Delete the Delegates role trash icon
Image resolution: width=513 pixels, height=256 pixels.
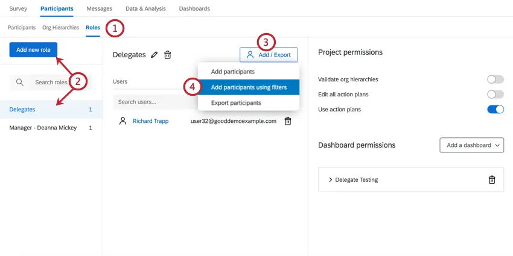click(168, 55)
